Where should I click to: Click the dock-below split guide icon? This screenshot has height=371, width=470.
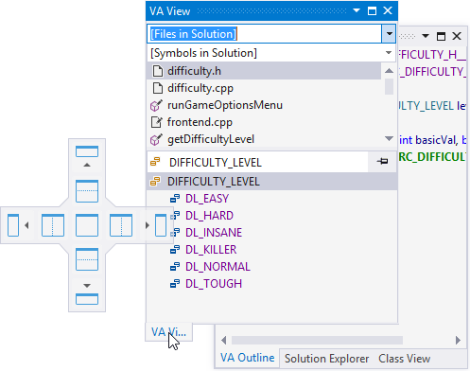point(87,259)
